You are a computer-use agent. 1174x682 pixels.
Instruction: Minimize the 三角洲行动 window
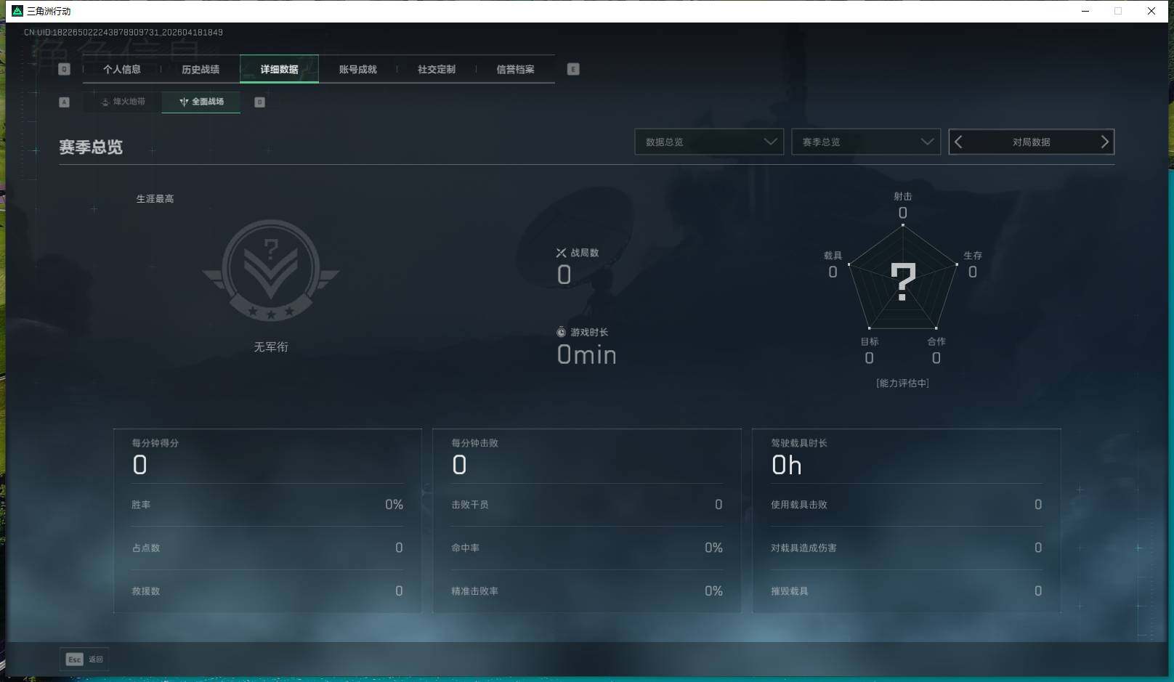coord(1085,11)
